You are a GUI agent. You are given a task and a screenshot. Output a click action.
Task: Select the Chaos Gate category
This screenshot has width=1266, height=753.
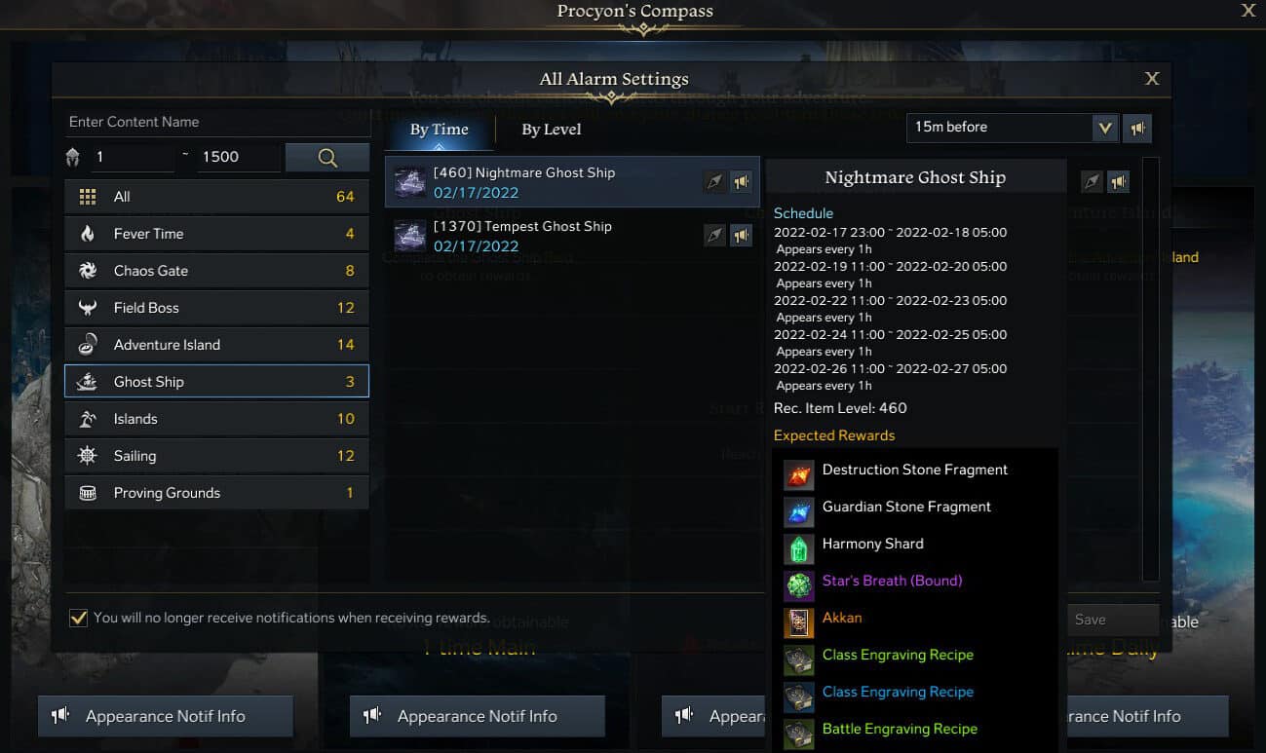(x=216, y=271)
